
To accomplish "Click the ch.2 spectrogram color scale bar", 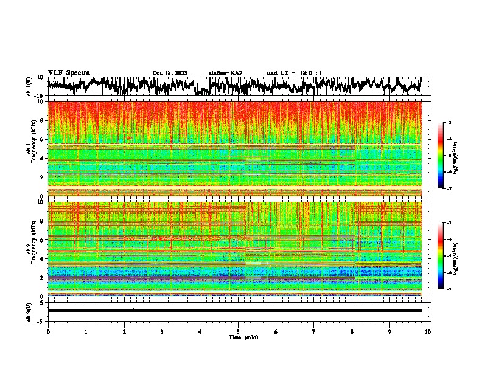I will point(441,256).
